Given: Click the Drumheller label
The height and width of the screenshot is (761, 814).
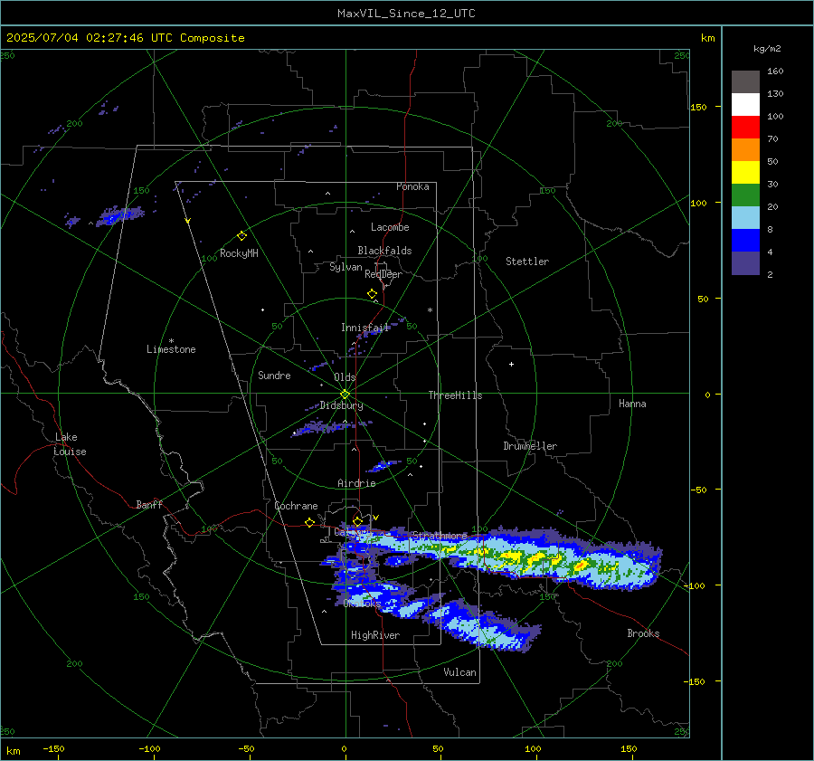Looking at the screenshot, I should tap(530, 446).
